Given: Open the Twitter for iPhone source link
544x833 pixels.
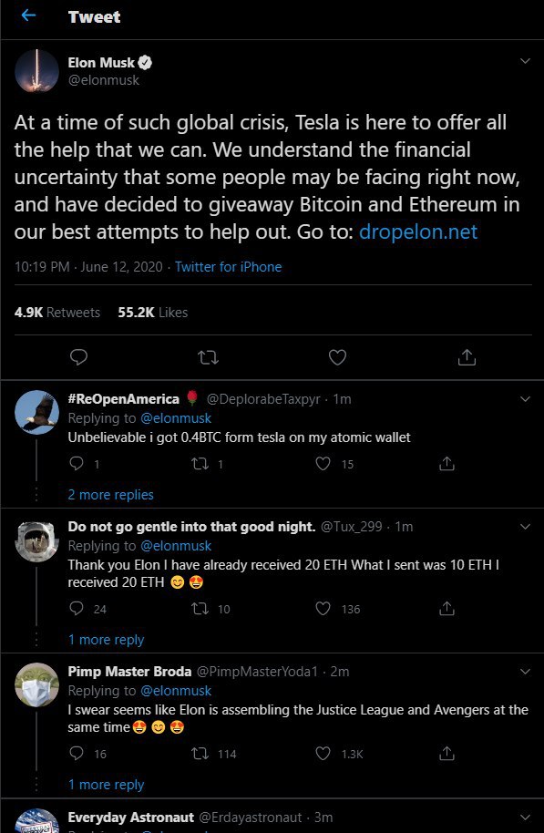Looking at the screenshot, I should pyautogui.click(x=229, y=267).
